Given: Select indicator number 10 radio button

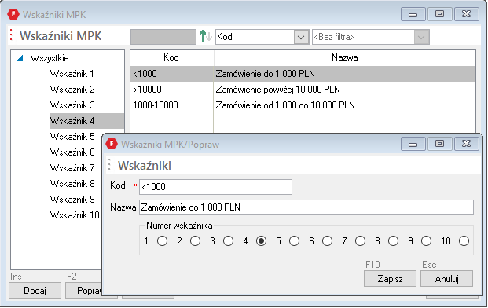Looking at the screenshot, I should pos(464,240).
